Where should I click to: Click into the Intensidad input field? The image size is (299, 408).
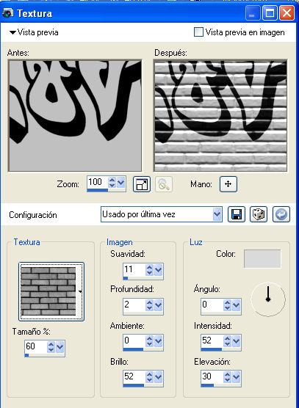[212, 340]
